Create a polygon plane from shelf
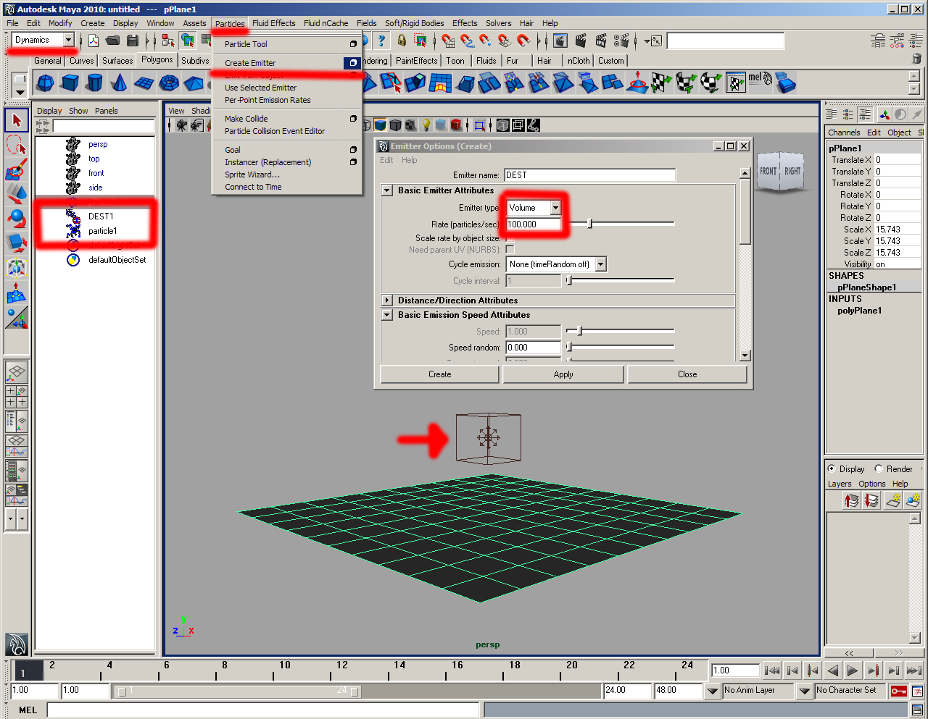Viewport: 928px width, 719px height. point(144,83)
